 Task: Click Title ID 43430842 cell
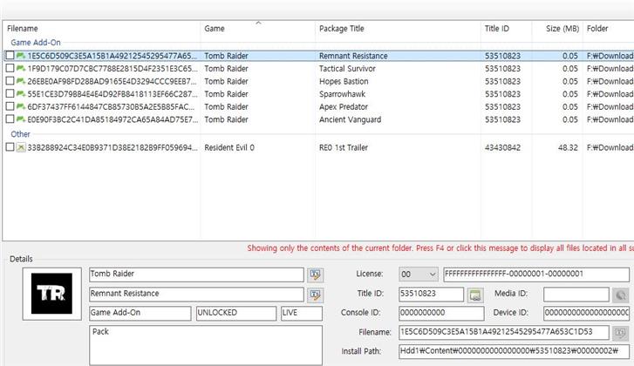click(502, 147)
